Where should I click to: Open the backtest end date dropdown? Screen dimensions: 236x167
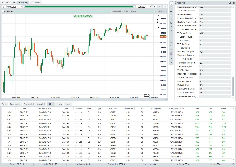[144, 7]
